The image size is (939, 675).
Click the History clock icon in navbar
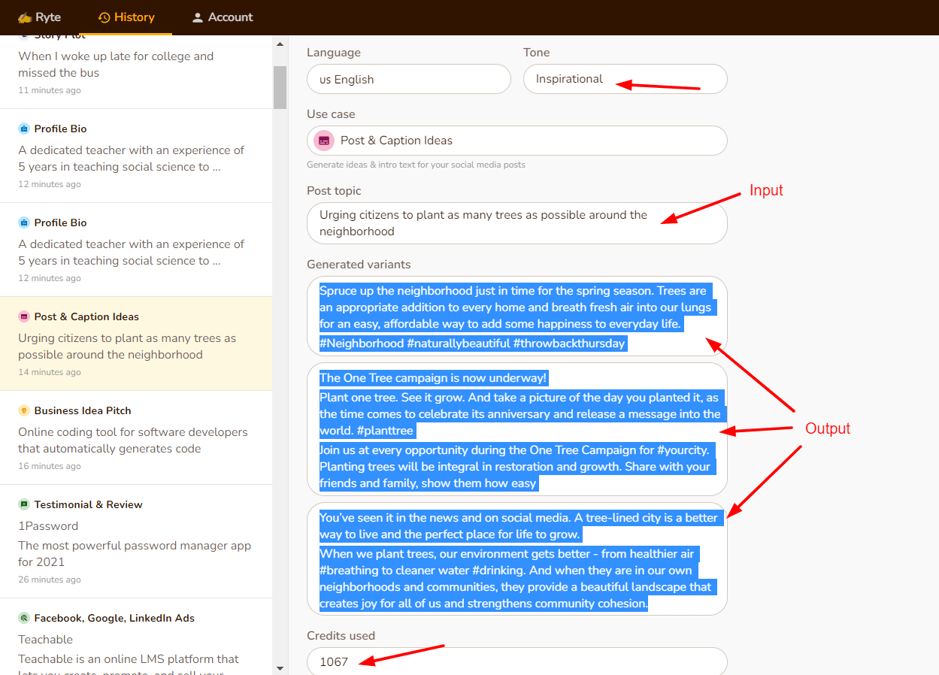tap(105, 17)
